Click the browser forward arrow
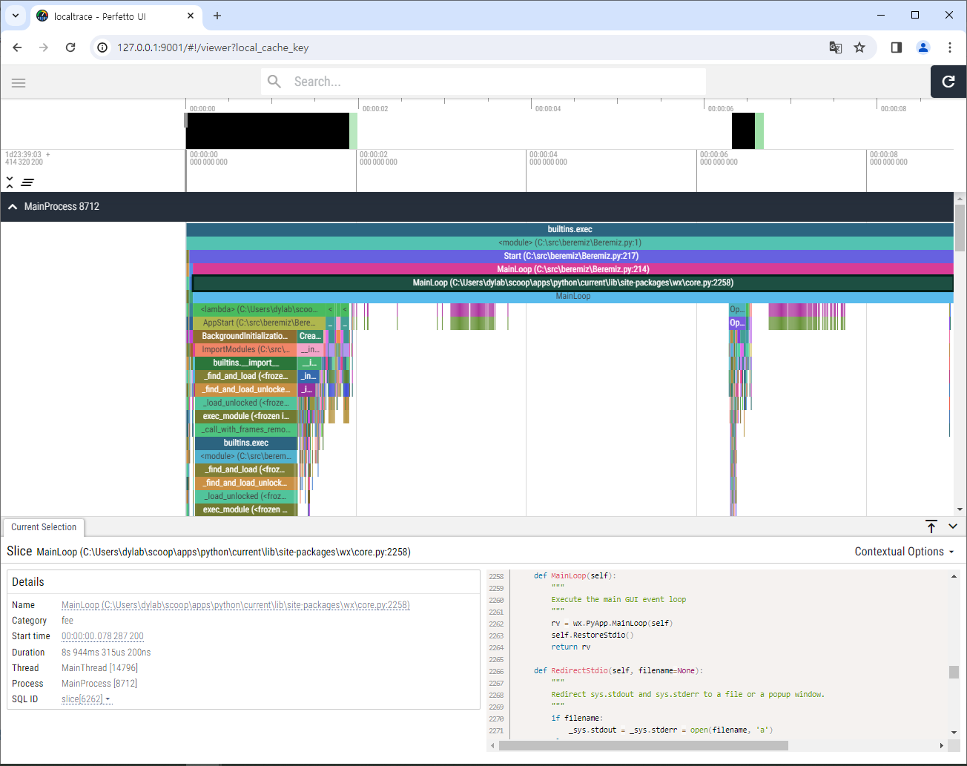 pyautogui.click(x=44, y=47)
